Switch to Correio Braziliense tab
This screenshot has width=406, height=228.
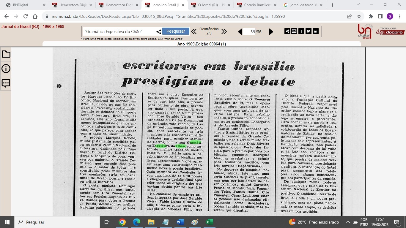coord(257,5)
